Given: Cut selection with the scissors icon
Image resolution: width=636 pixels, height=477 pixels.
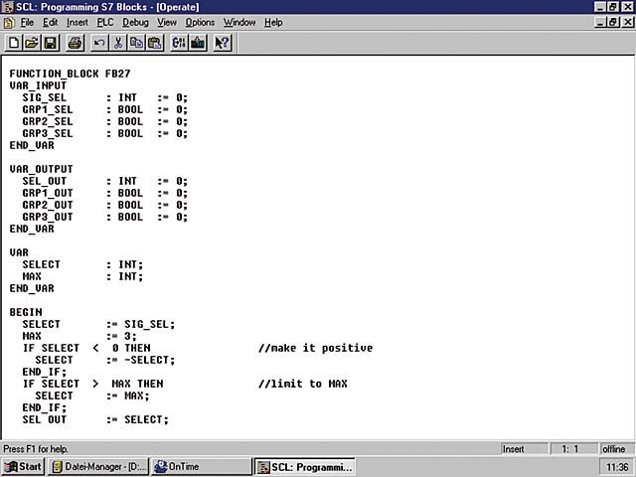Looking at the screenshot, I should [118, 43].
